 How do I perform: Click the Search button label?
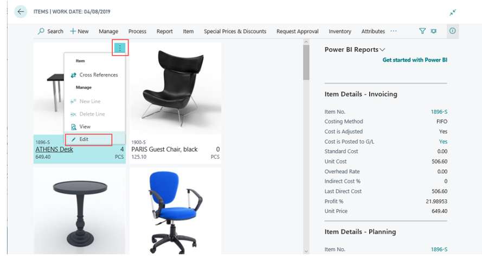point(55,31)
